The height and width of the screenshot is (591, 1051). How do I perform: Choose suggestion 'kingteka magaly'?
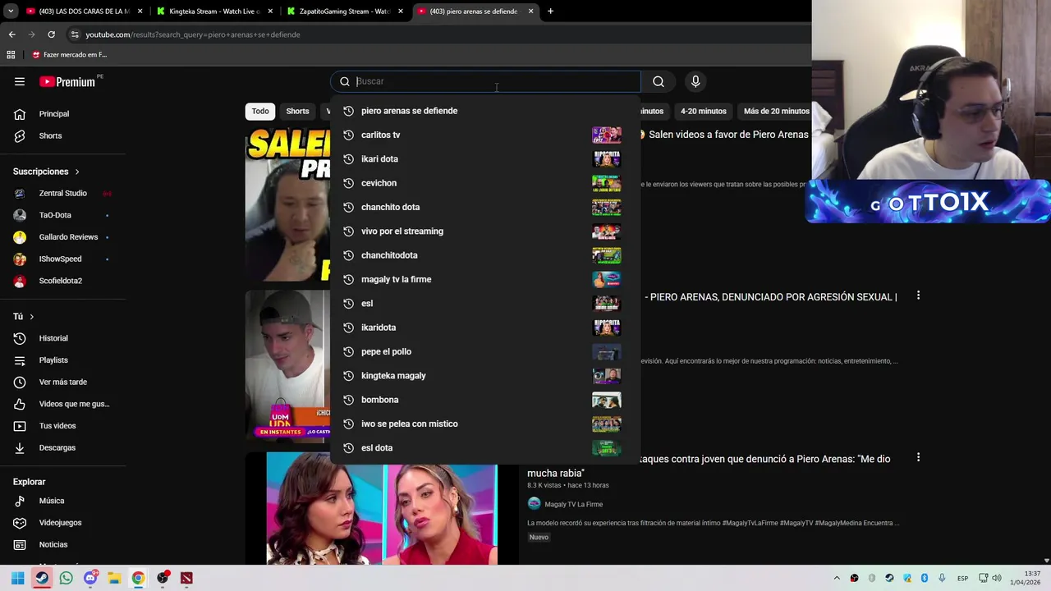pyautogui.click(x=484, y=376)
